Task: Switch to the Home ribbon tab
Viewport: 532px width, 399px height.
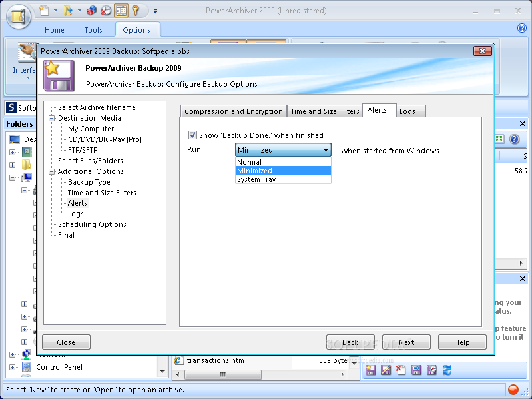Action: 55,30
